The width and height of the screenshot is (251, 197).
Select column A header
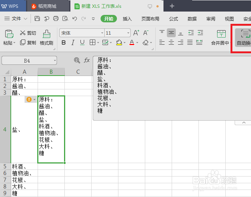pos(24,72)
